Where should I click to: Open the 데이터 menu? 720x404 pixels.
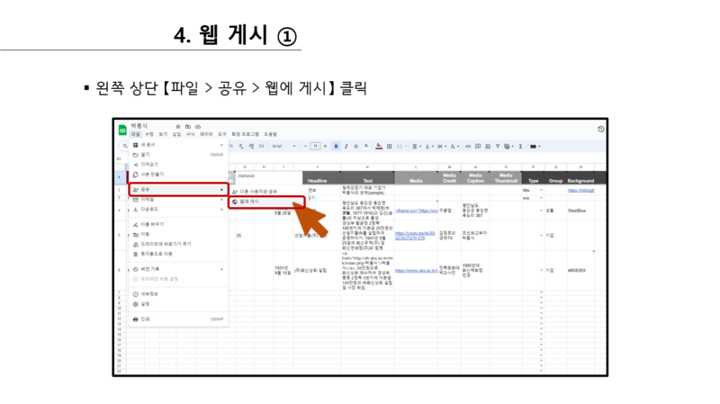206,134
